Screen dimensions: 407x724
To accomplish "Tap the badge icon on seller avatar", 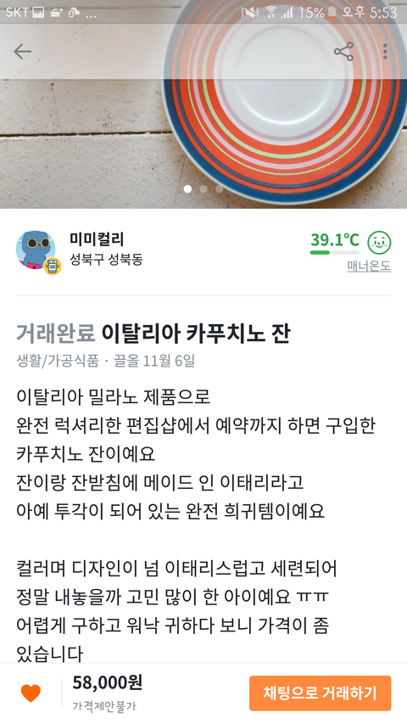I will click(x=52, y=267).
